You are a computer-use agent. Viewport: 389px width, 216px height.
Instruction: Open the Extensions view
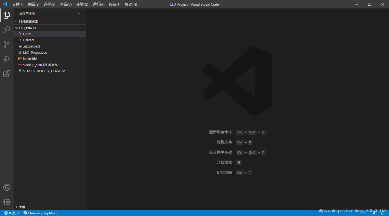pyautogui.click(x=7, y=74)
